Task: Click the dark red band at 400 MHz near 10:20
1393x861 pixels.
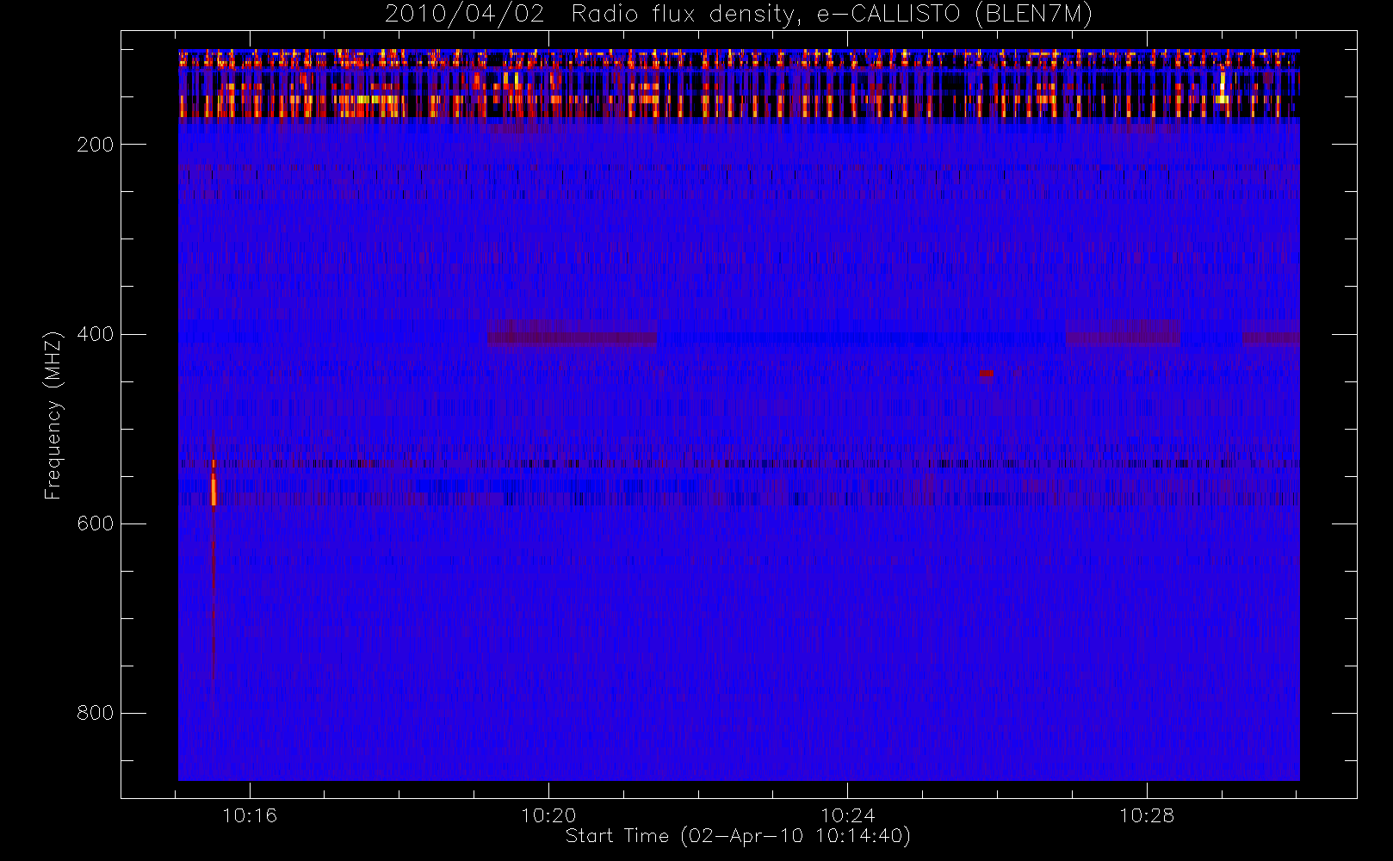Action: click(572, 338)
